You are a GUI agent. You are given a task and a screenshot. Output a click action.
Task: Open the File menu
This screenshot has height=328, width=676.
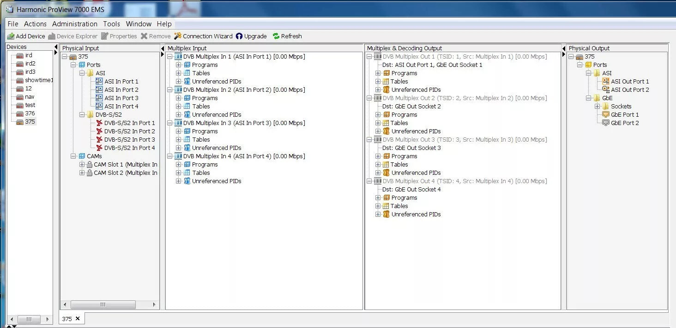coord(13,24)
